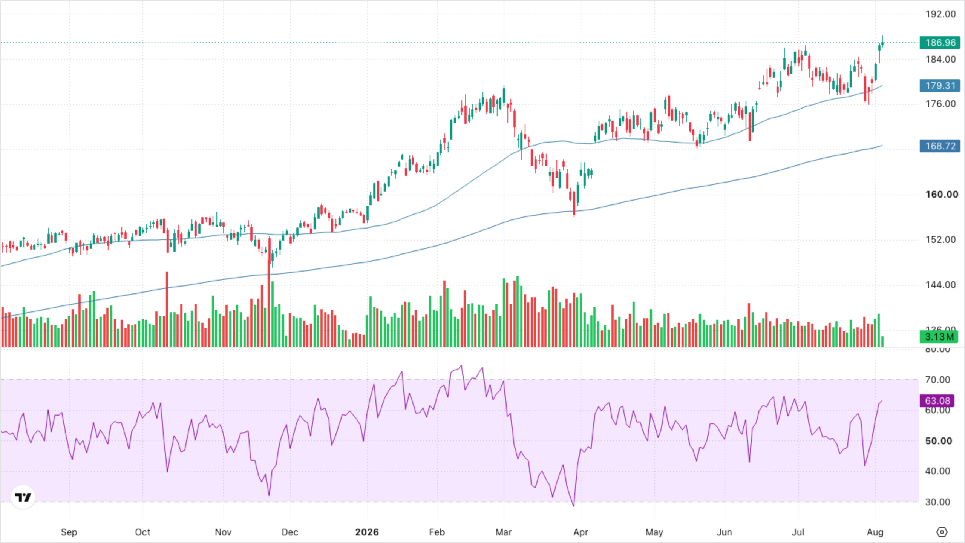965x543 pixels.
Task: Click the Aug label on time axis
Action: [875, 532]
